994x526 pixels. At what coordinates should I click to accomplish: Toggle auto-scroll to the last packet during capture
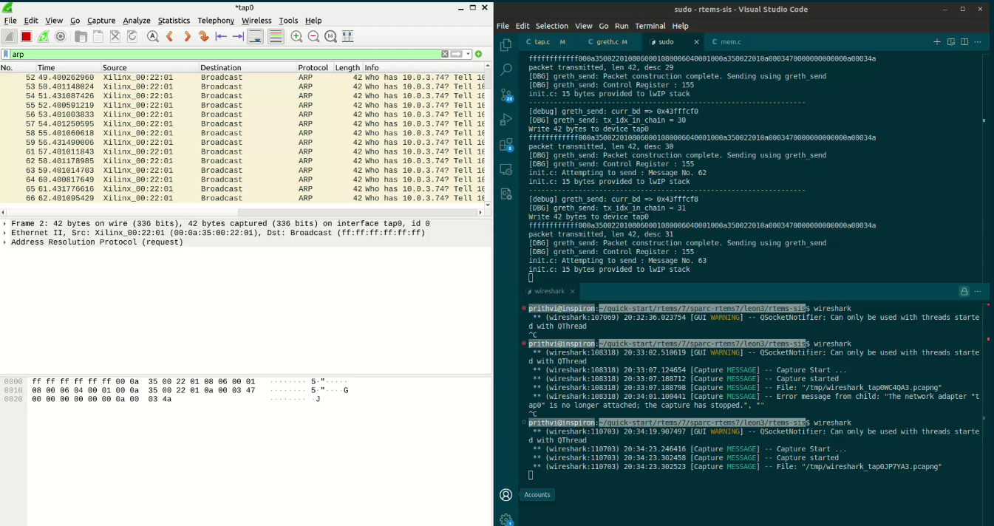click(x=255, y=36)
